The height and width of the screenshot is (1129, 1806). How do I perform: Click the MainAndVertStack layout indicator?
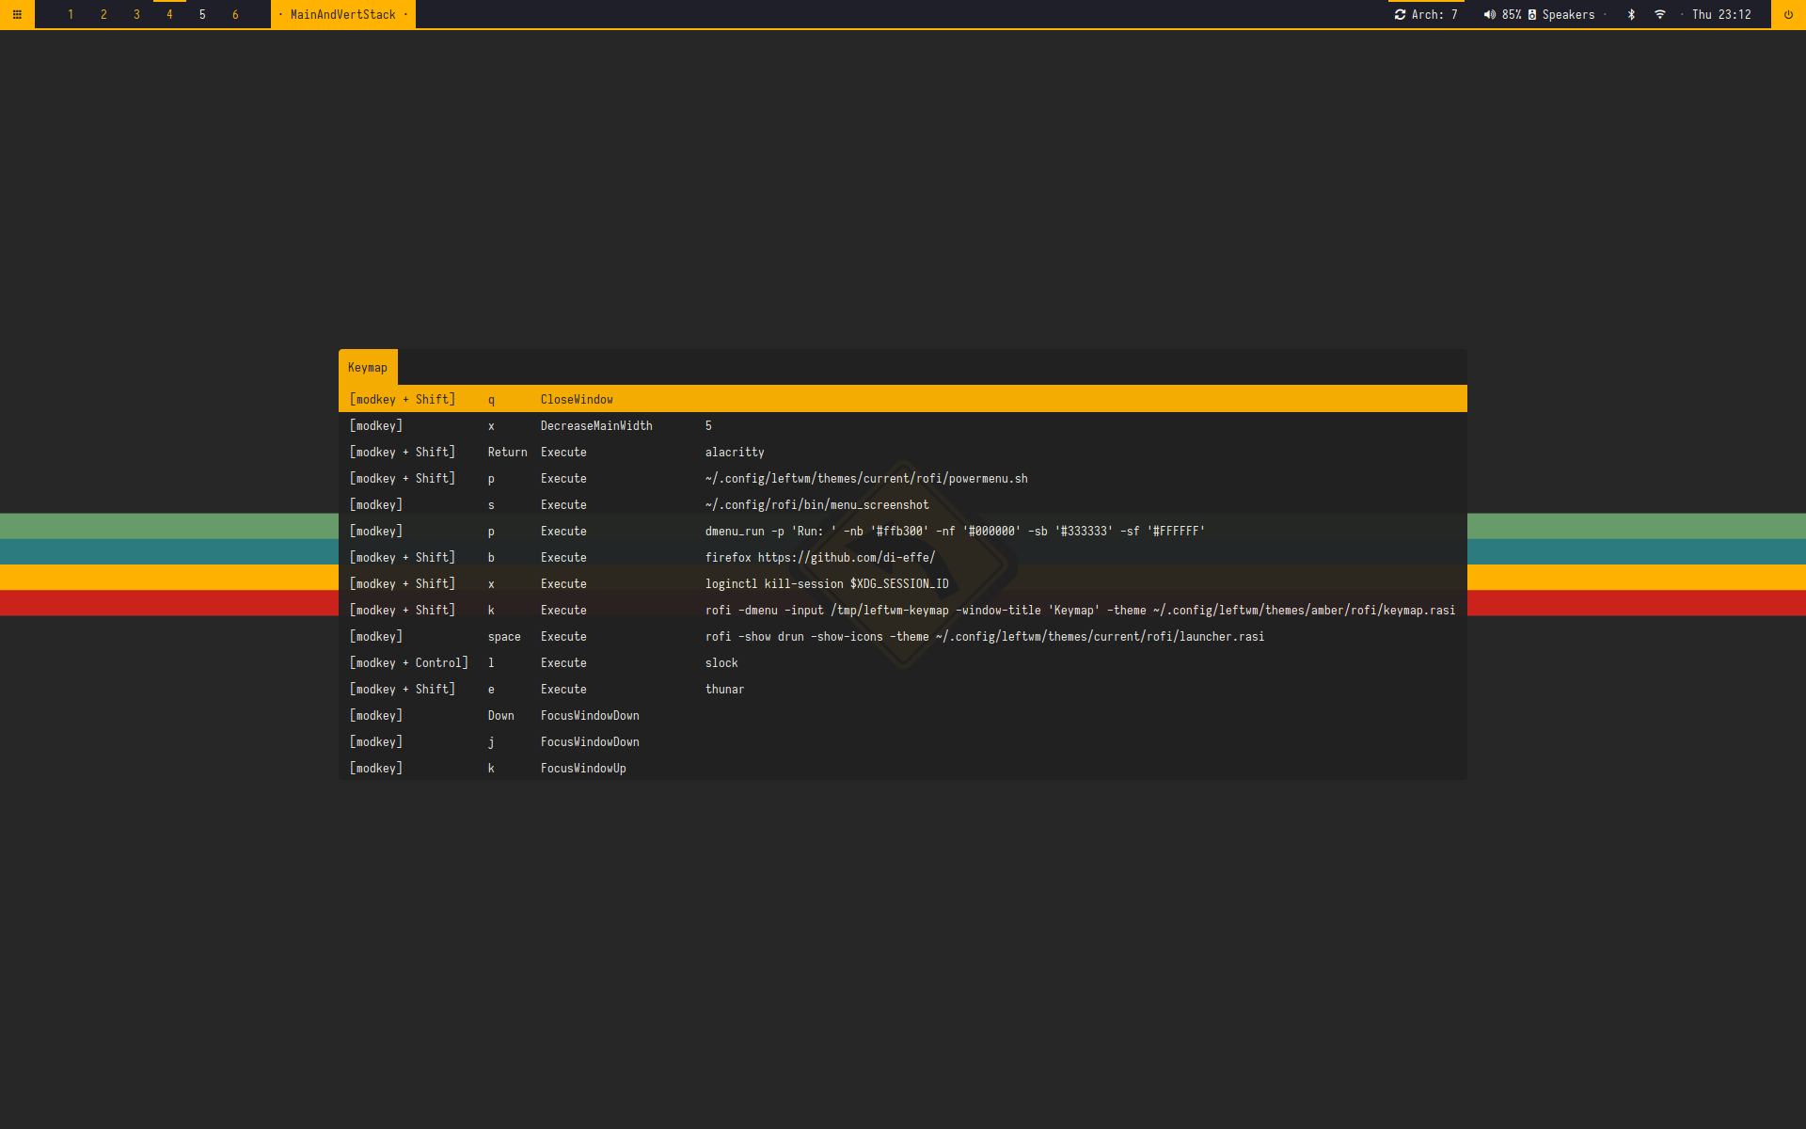(x=342, y=14)
